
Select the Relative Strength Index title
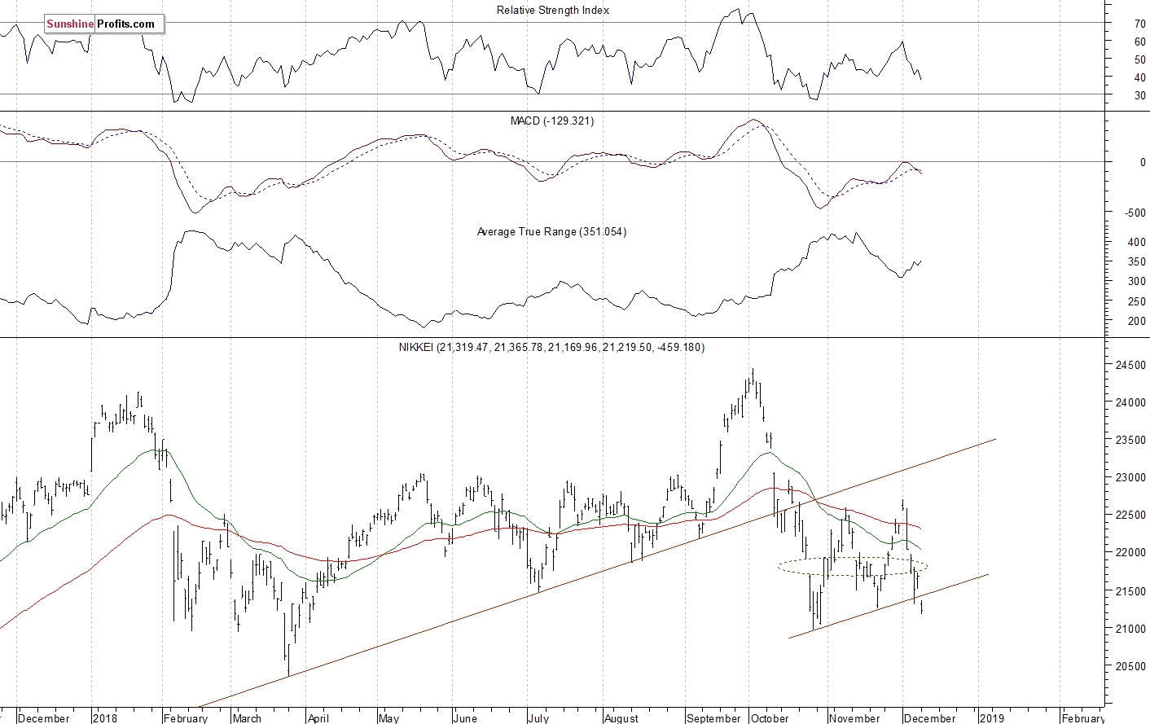tap(553, 11)
